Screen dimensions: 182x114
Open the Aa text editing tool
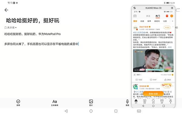tap(55, 103)
